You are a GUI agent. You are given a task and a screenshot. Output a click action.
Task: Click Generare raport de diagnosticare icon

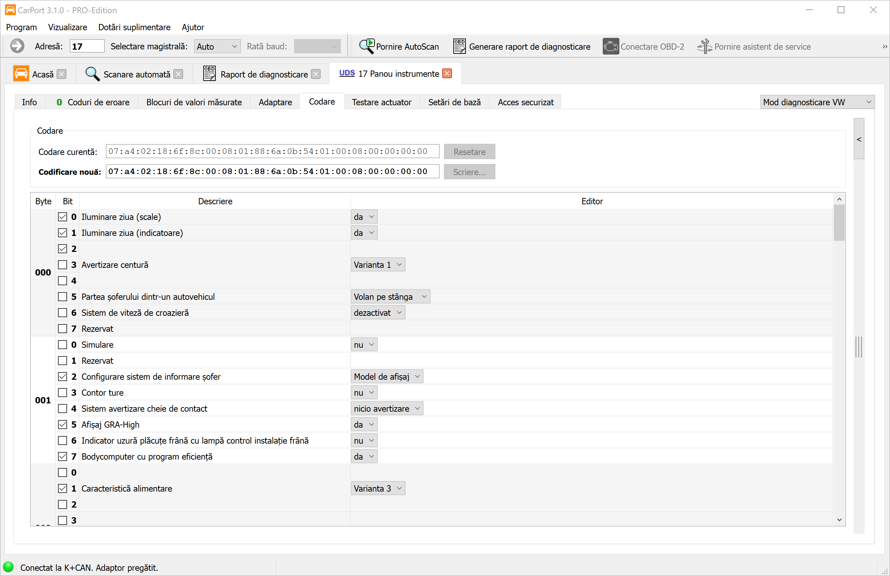[x=460, y=47]
